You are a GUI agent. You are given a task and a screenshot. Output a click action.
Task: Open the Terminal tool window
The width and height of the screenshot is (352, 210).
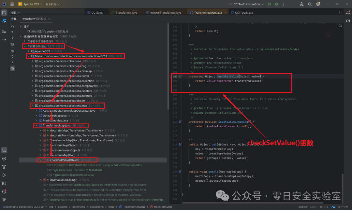pos(4,183)
